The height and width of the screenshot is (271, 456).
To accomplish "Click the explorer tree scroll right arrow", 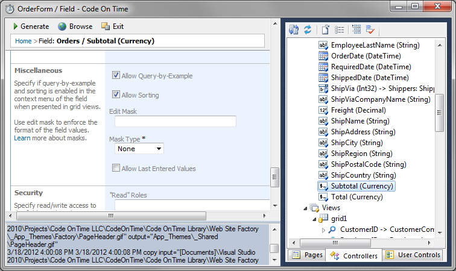I will click(429, 243).
